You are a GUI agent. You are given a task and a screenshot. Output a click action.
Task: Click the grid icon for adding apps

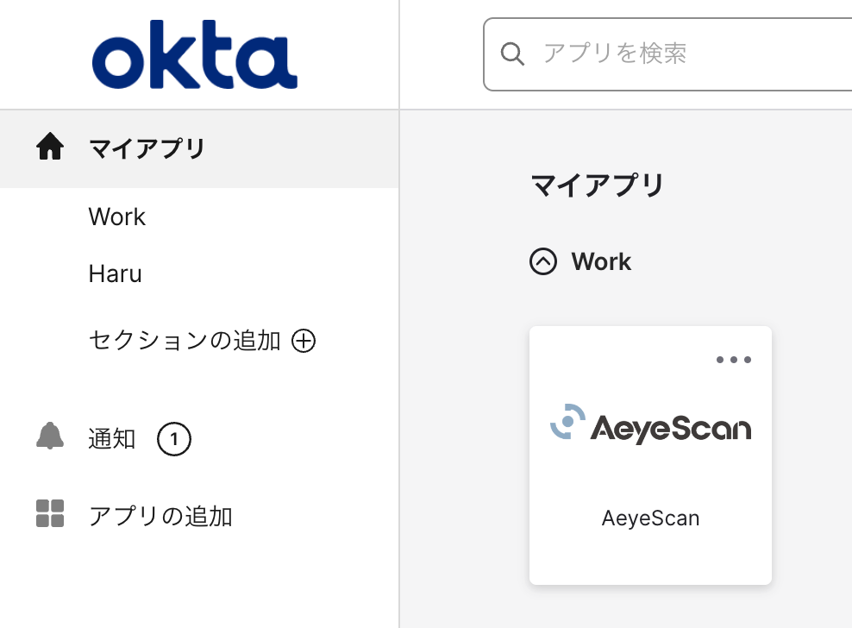50,513
